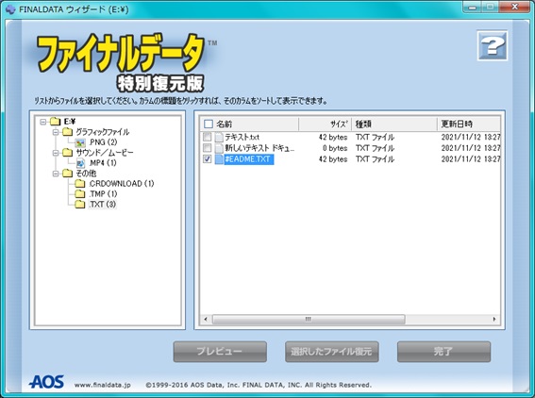Toggle the select-all checkbox in 名前 header
Viewport: 535px width, 398px height.
coord(209,124)
